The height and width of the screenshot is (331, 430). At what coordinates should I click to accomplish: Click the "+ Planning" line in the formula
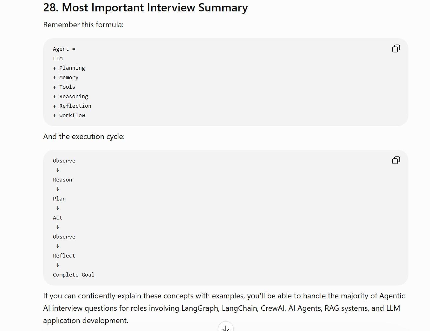pos(69,68)
